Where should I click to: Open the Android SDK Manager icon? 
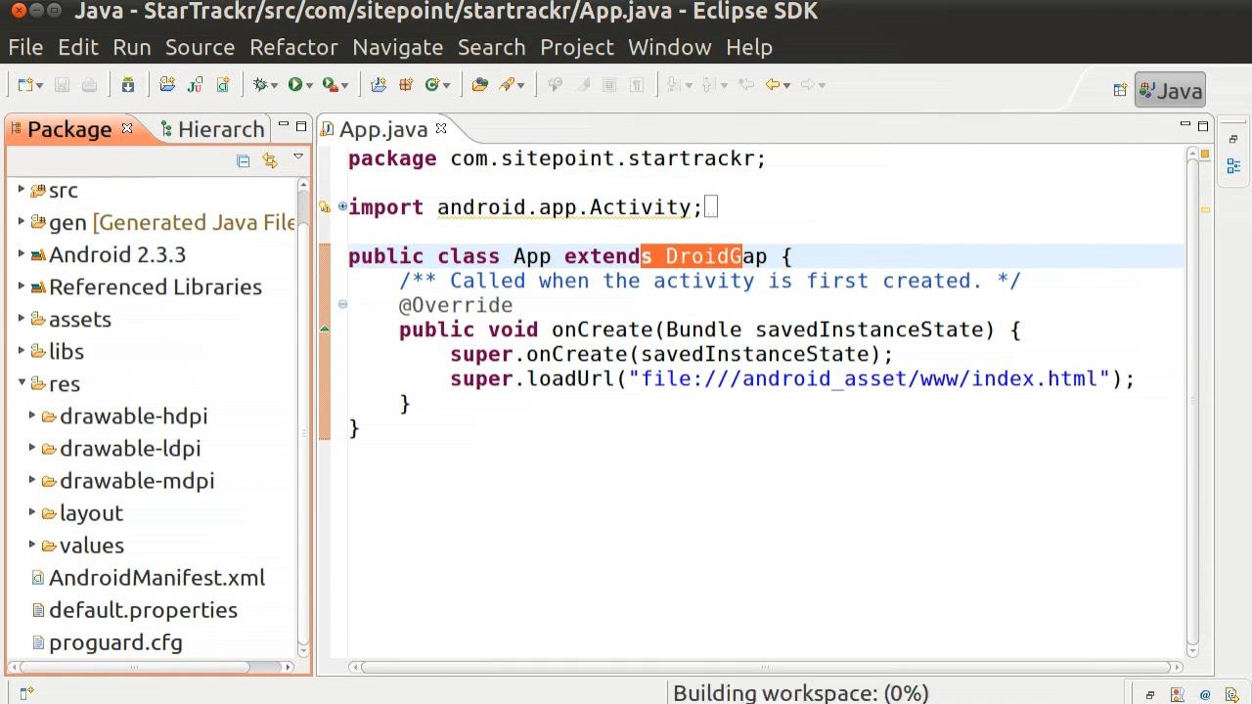(x=128, y=85)
